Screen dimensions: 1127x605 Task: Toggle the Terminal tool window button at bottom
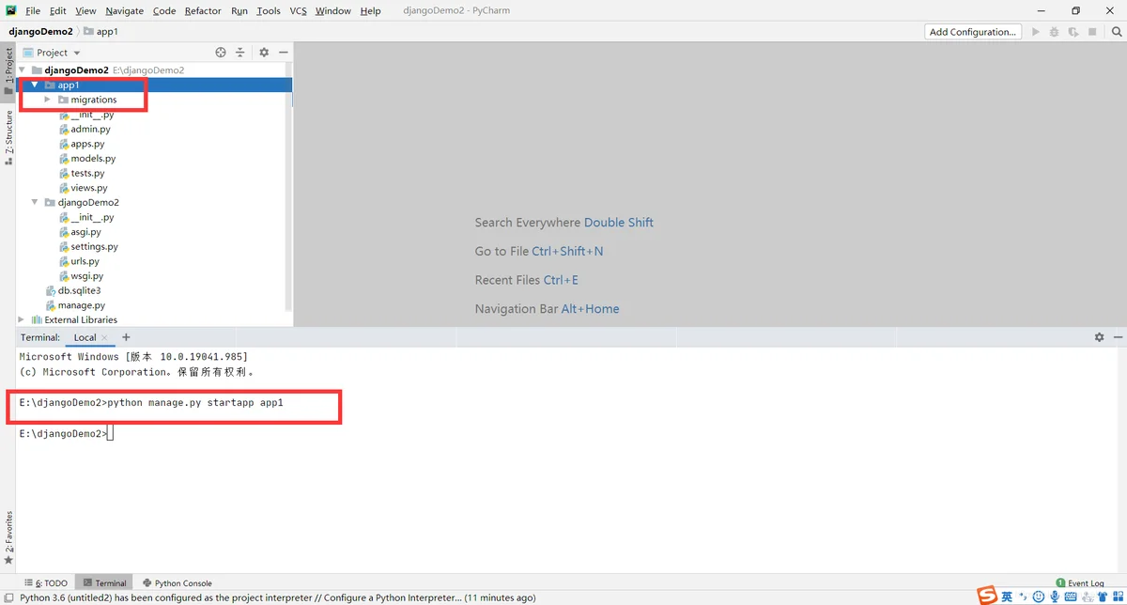coord(104,583)
